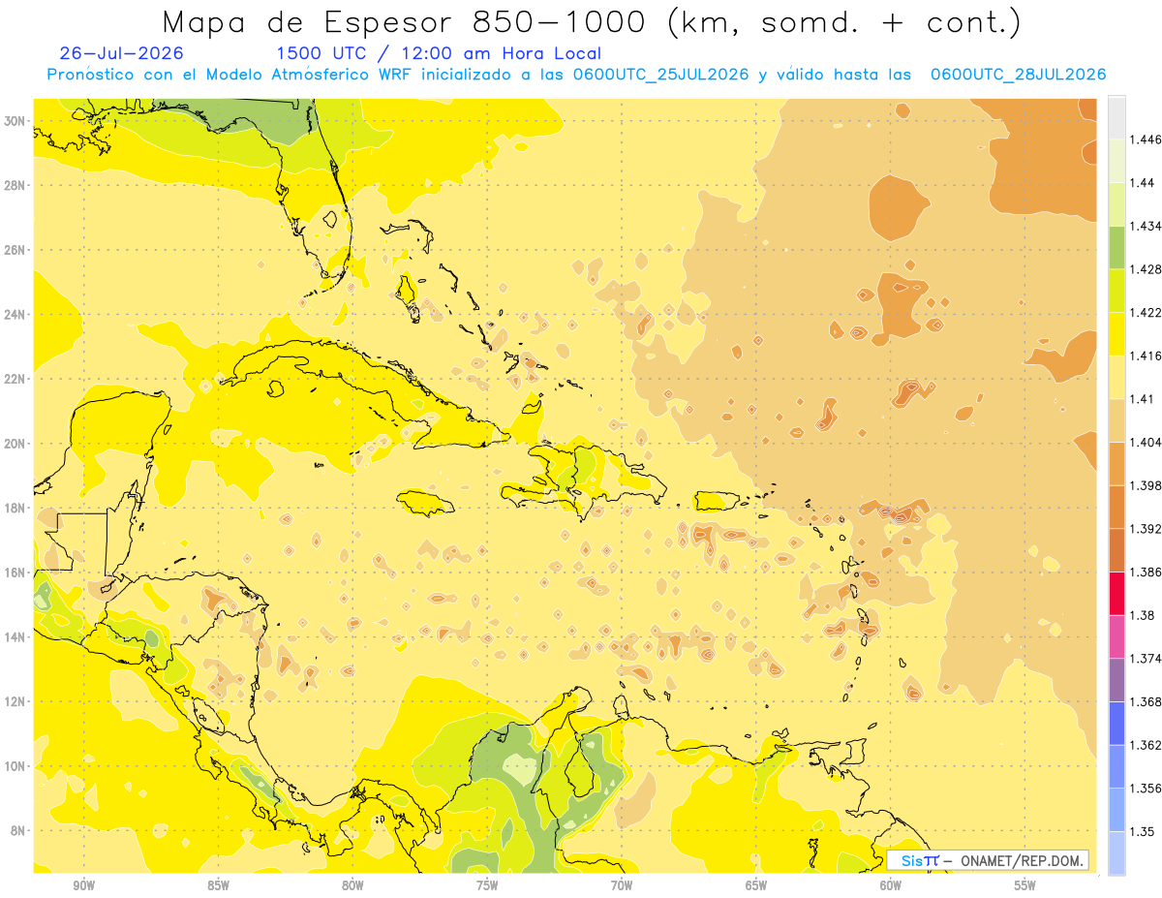The height and width of the screenshot is (898, 1162).
Task: Click the legend value '1.362'
Action: click(1146, 745)
